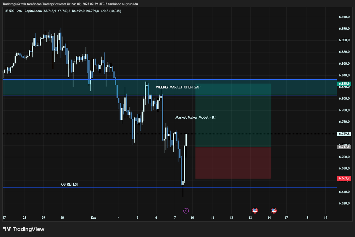This screenshot has height=237, width=355.
Task: Click the Kas month label on time axis
Action: point(93,218)
